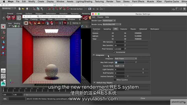Click the Max Path Length slider handle
Viewport: 187px width, 105px height.
pos(136,62)
